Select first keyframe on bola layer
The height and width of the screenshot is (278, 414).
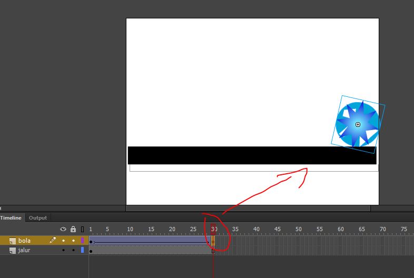[91, 242]
